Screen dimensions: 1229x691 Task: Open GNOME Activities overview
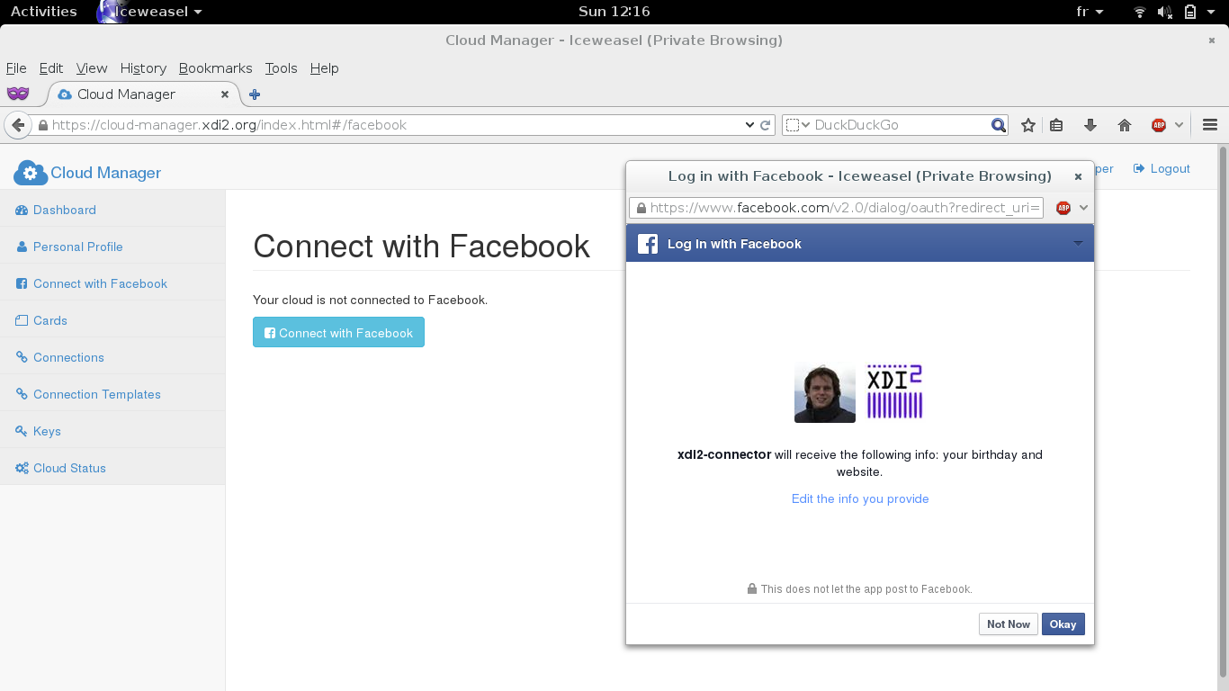pos(43,12)
